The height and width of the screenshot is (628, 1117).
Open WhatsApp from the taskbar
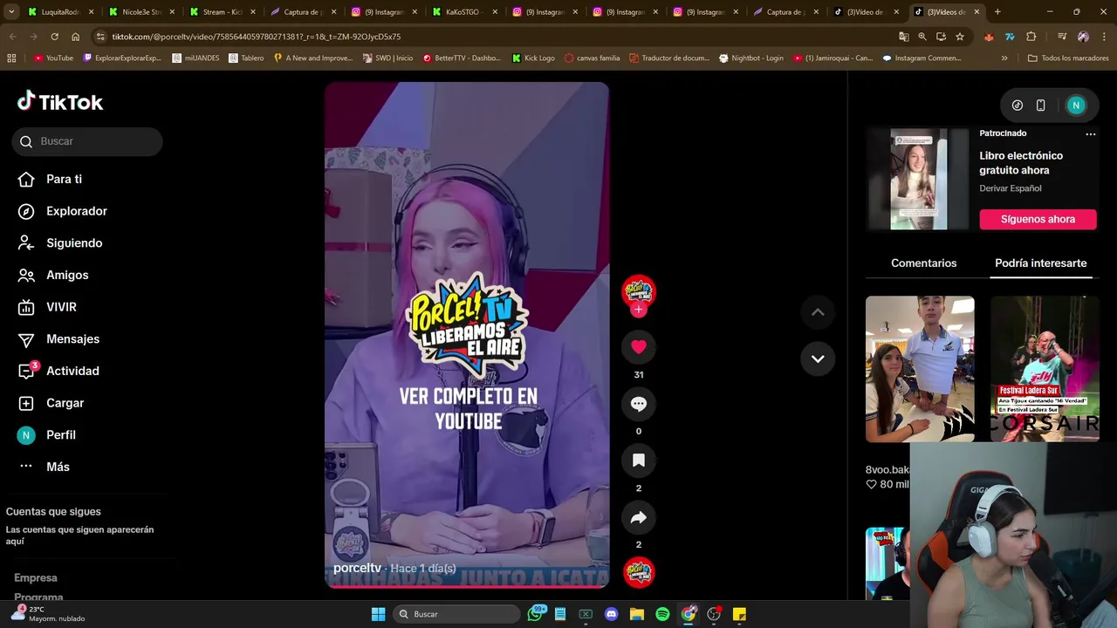pos(535,614)
